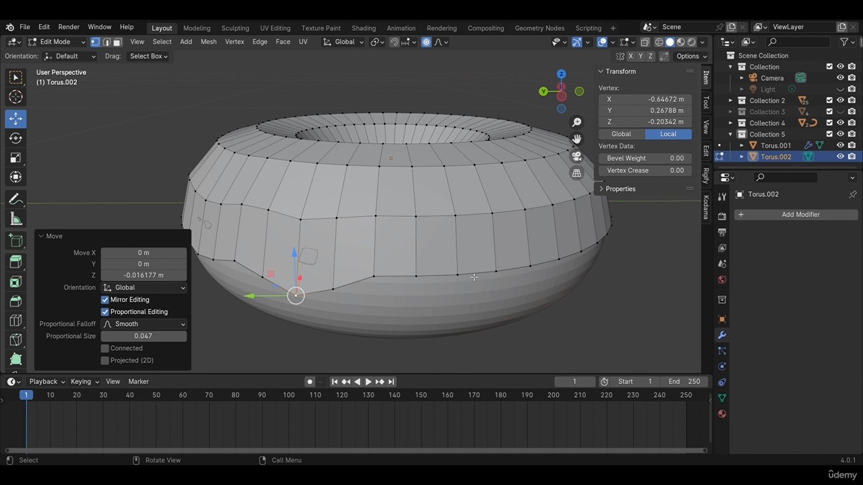Click the Add Modifier button
This screenshot has width=863, height=485.
pos(796,214)
